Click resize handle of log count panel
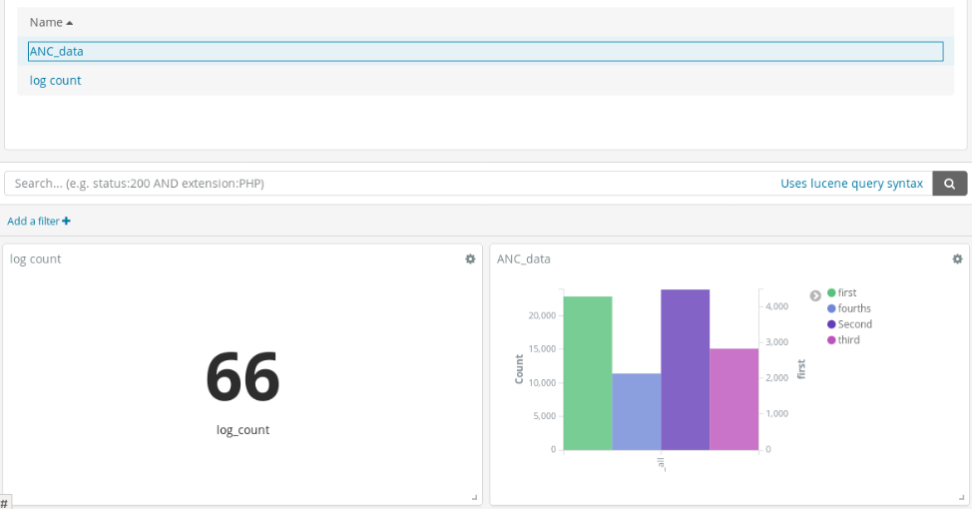The image size is (972, 509). tap(474, 497)
